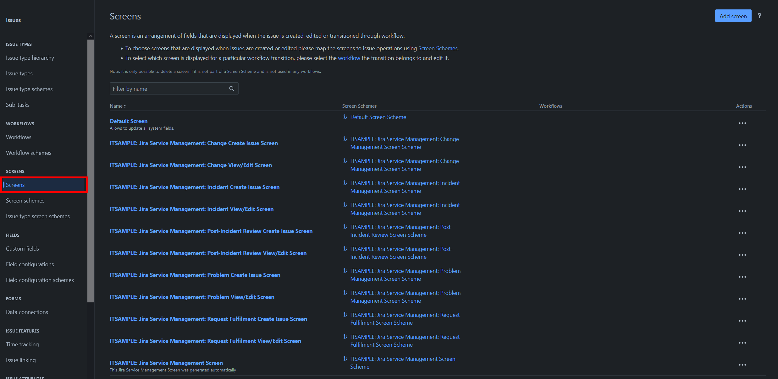Click the Add screen button
The height and width of the screenshot is (379, 778).
[733, 16]
